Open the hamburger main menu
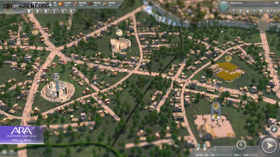Screen dimensions: 280x157 275,11
